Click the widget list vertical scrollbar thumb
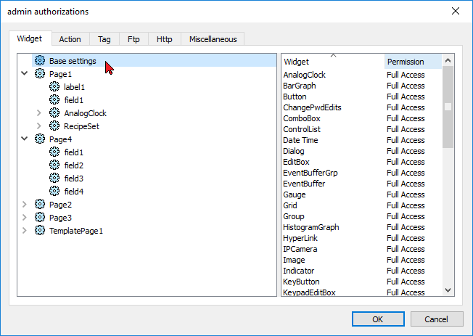Image resolution: width=473 pixels, height=336 pixels. [x=448, y=107]
